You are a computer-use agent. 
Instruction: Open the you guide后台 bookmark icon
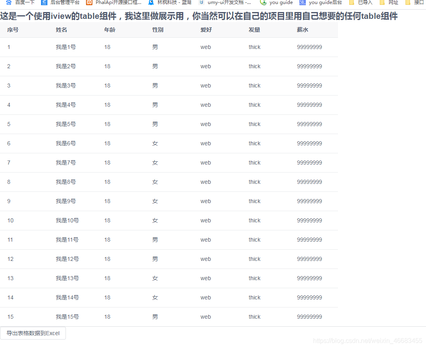click(301, 3)
